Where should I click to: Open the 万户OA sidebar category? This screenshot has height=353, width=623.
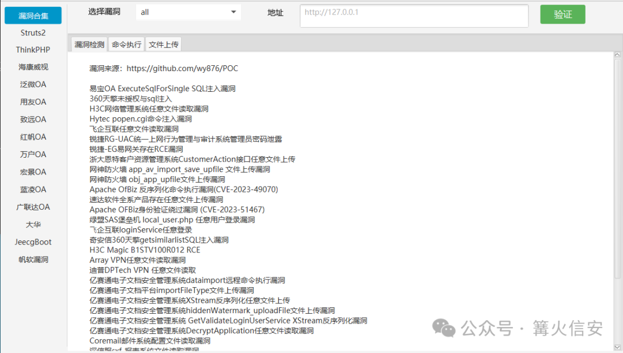[33, 154]
